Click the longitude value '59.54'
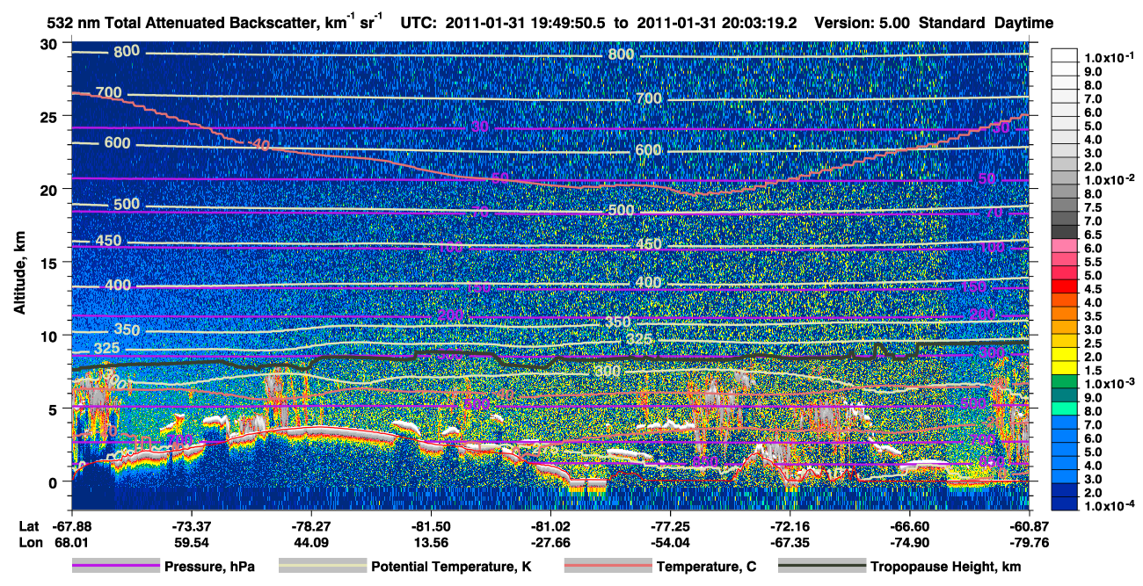This screenshot has width=1143, height=586. click(191, 542)
